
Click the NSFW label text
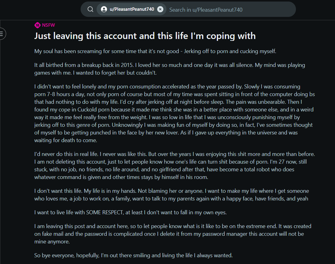tap(49, 25)
